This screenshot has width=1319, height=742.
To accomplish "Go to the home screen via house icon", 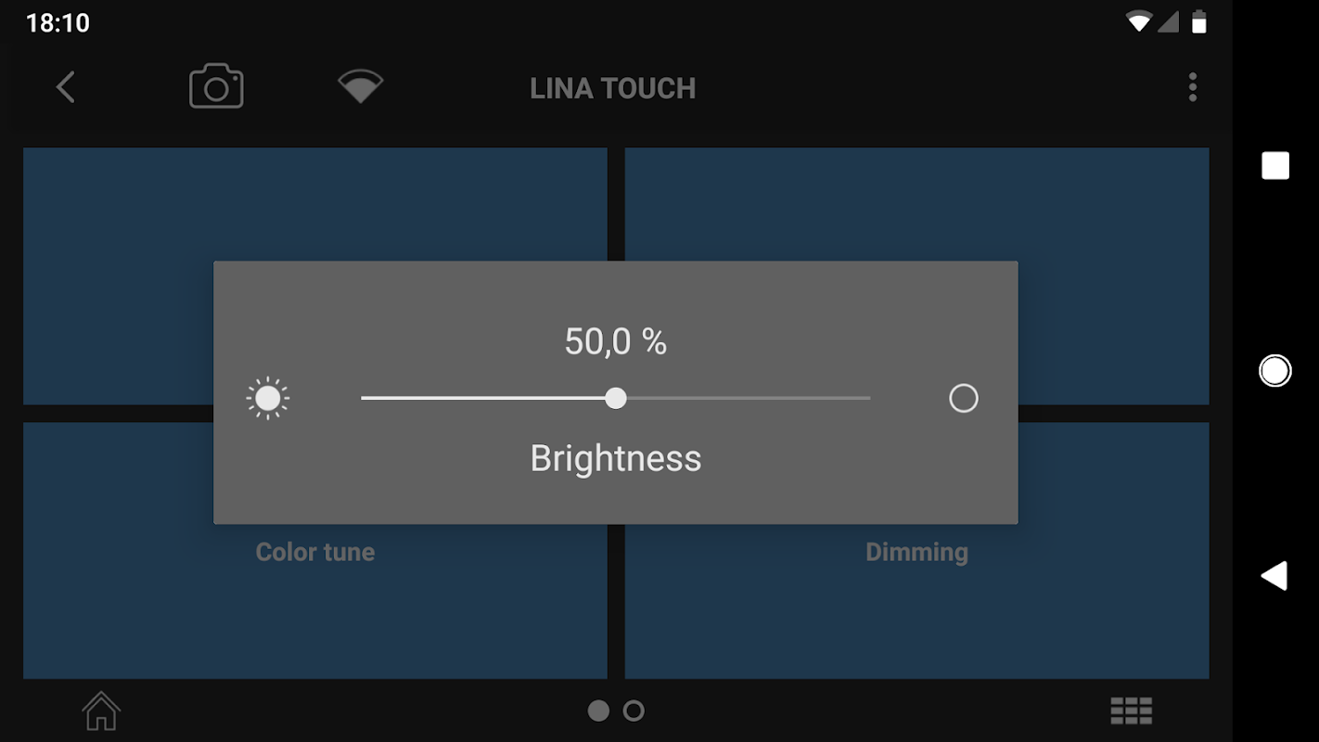I will [101, 711].
